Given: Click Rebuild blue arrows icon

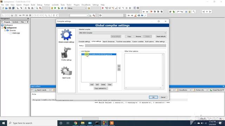Looking at the screenshot, I should coord(62,8).
